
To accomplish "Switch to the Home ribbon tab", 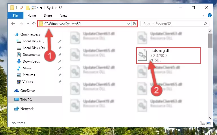I will click(x=32, y=16).
